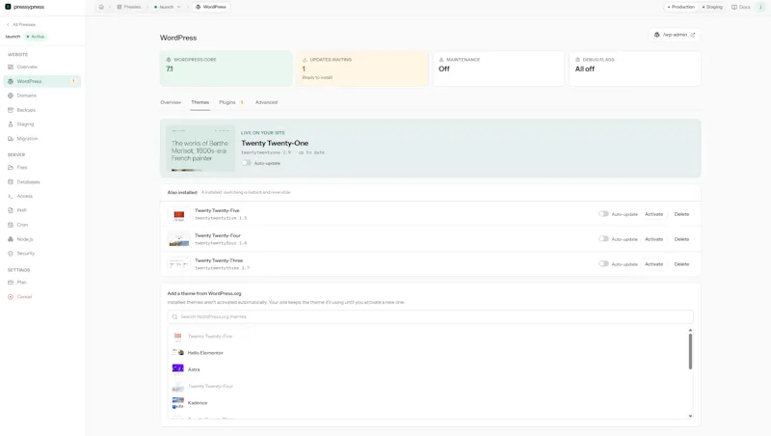The height and width of the screenshot is (436, 771).
Task: Select Kadence from theme results
Action: [x=428, y=403]
